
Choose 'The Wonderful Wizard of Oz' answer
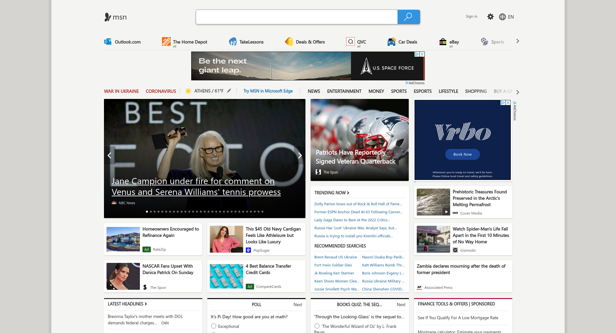click(317, 326)
